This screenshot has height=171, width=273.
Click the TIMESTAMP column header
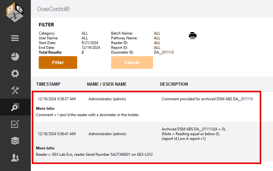click(x=48, y=84)
